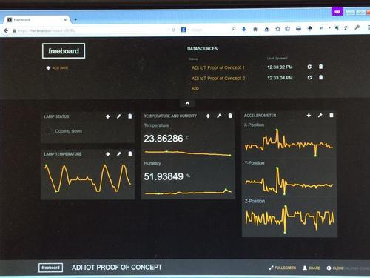Viewport: 370px width, 278px height.
Task: Click browser back arrow button
Action: tap(6, 30)
